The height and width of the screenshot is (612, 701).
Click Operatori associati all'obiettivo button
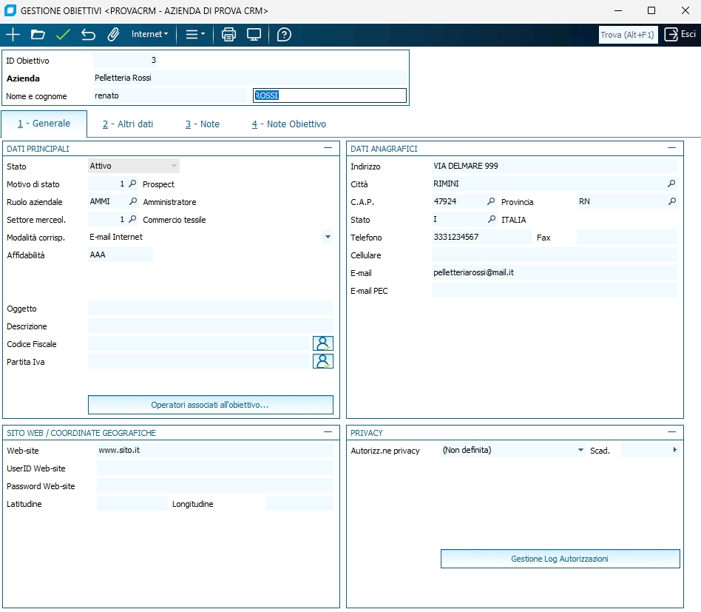(210, 405)
